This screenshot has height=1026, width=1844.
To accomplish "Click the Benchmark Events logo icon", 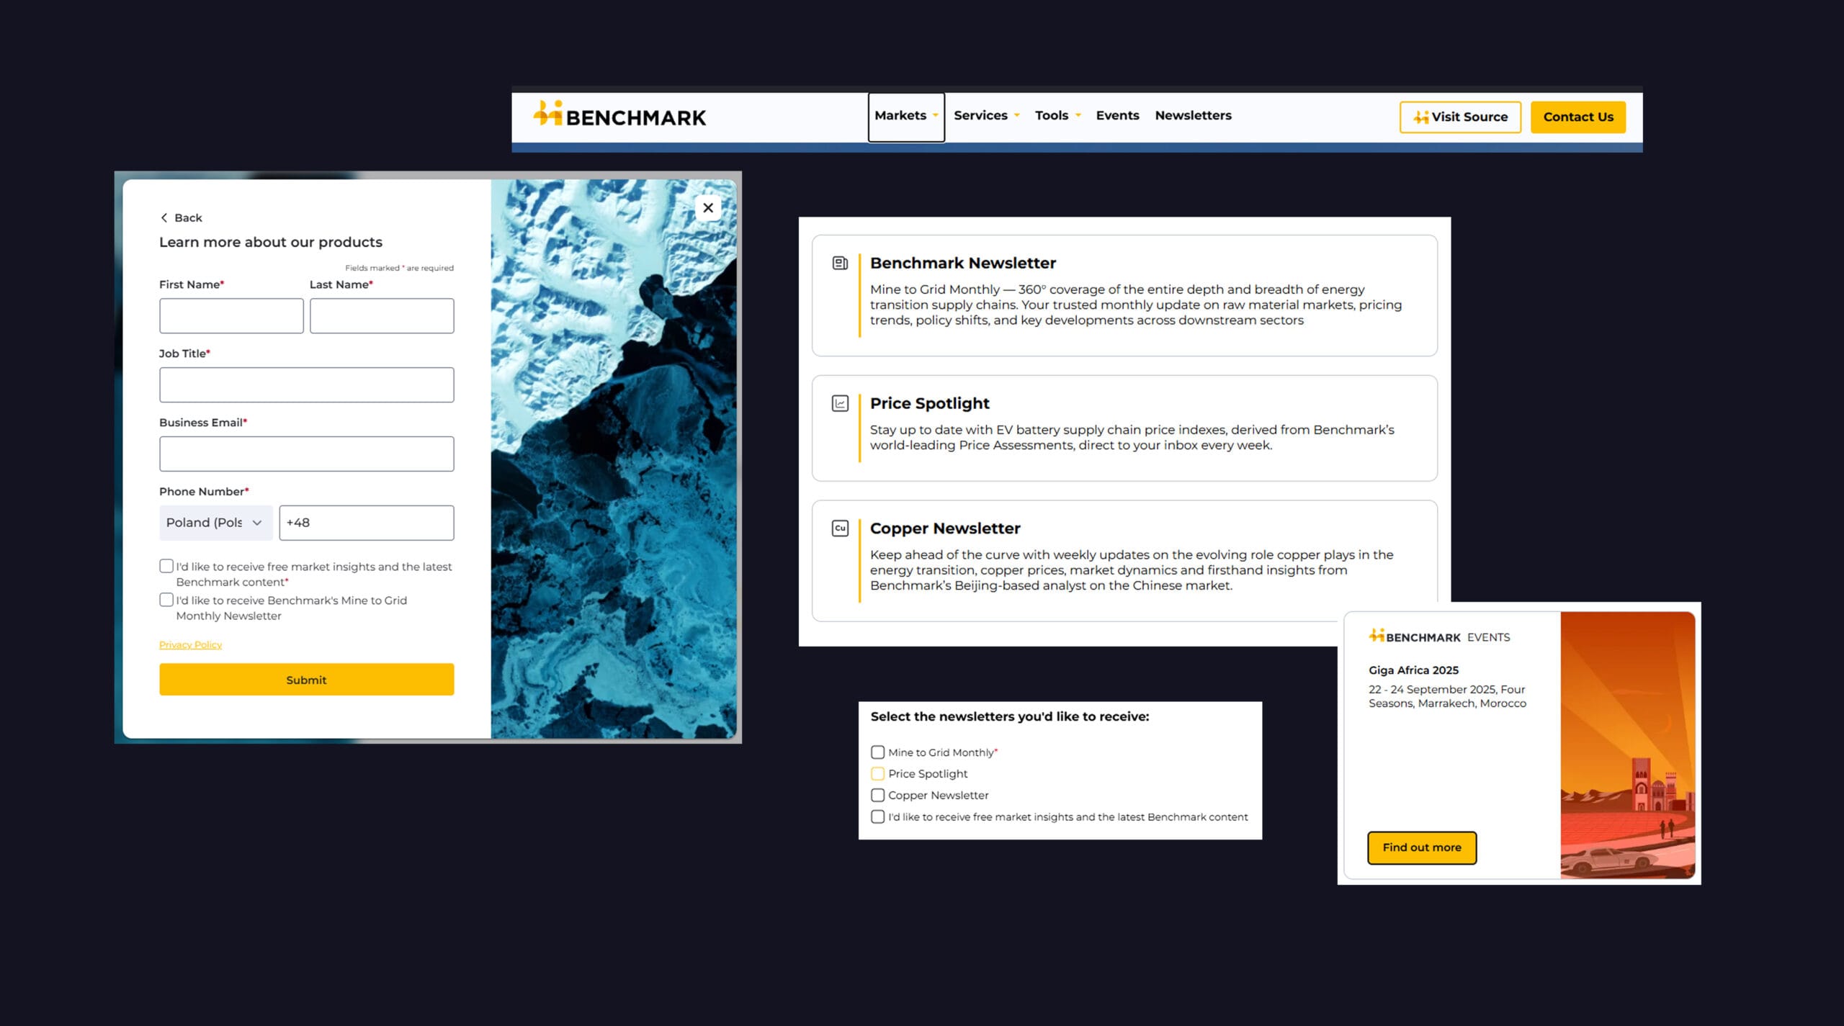I will tap(1377, 635).
